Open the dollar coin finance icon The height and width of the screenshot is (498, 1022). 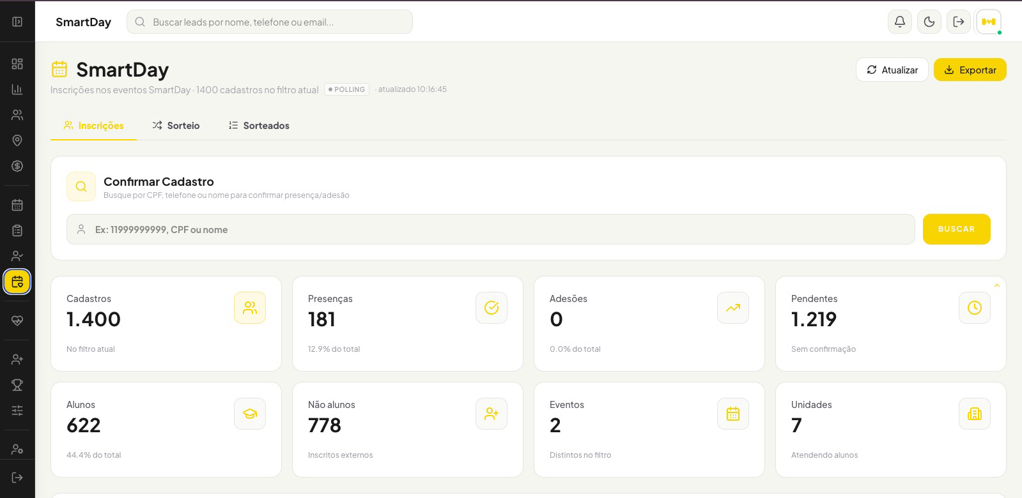coord(17,166)
